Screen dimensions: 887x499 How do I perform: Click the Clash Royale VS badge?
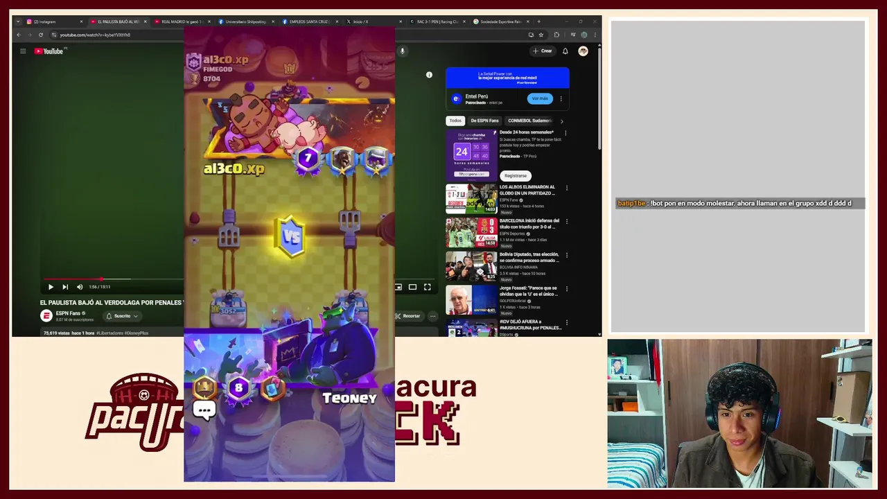[x=291, y=236]
